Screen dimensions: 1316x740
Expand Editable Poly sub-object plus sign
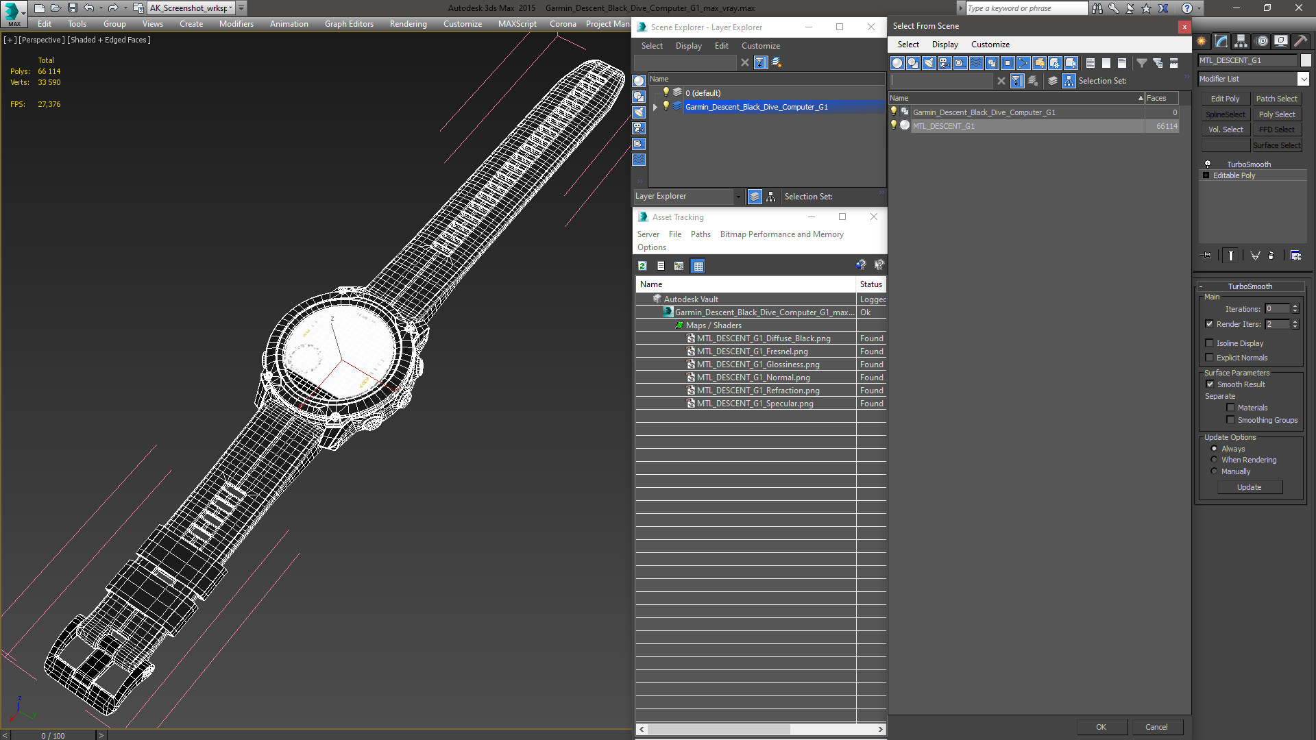coord(1206,175)
